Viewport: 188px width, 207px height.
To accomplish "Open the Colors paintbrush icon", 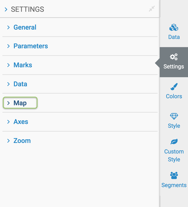I will [x=174, y=87].
